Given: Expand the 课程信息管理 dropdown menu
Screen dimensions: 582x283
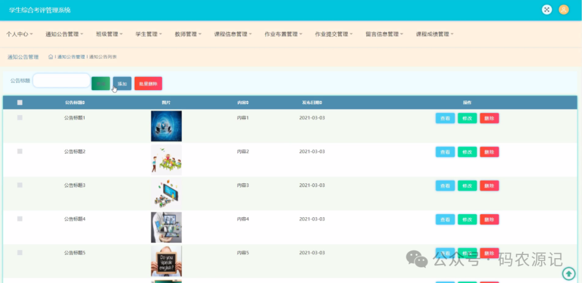Looking at the screenshot, I should coord(233,34).
